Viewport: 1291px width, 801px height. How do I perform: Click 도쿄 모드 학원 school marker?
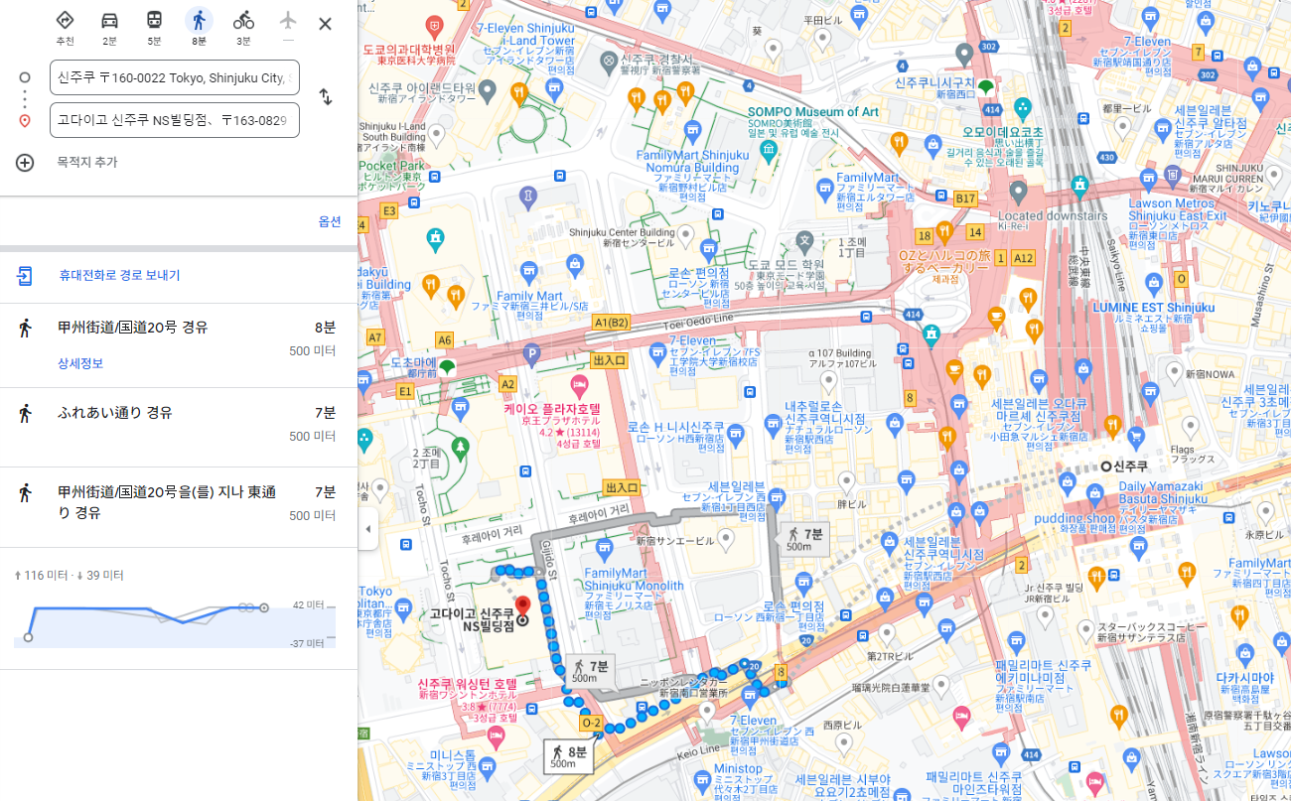(x=804, y=241)
